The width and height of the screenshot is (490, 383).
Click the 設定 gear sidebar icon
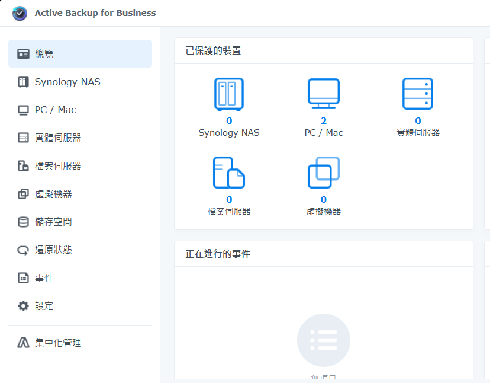tap(23, 306)
